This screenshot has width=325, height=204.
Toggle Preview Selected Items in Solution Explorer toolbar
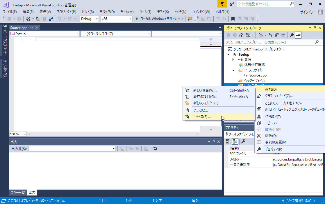[298, 35]
